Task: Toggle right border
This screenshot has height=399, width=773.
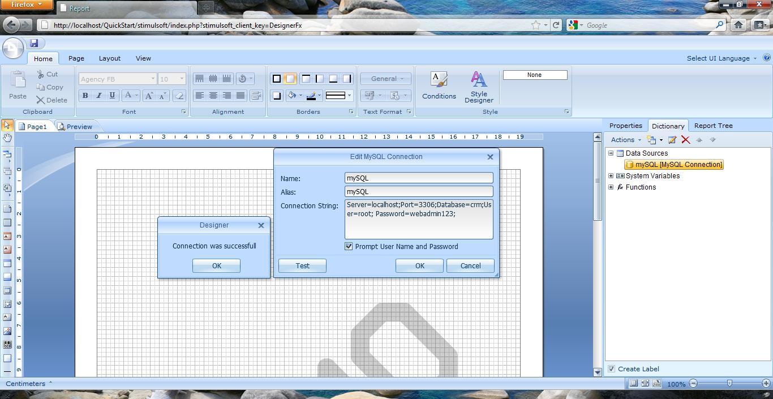Action: point(347,79)
